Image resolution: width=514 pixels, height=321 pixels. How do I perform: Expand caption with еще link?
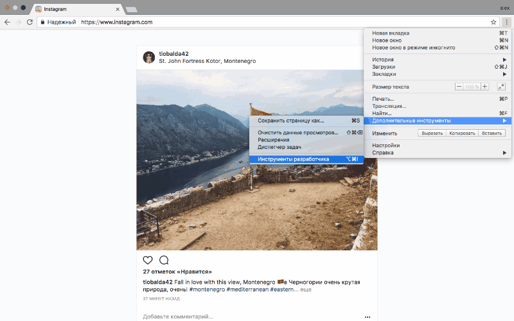tap(306, 290)
